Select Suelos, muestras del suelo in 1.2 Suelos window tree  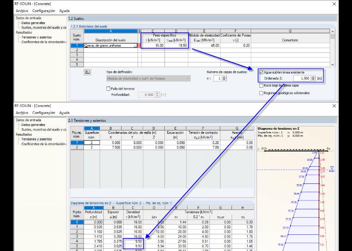[x=44, y=28]
